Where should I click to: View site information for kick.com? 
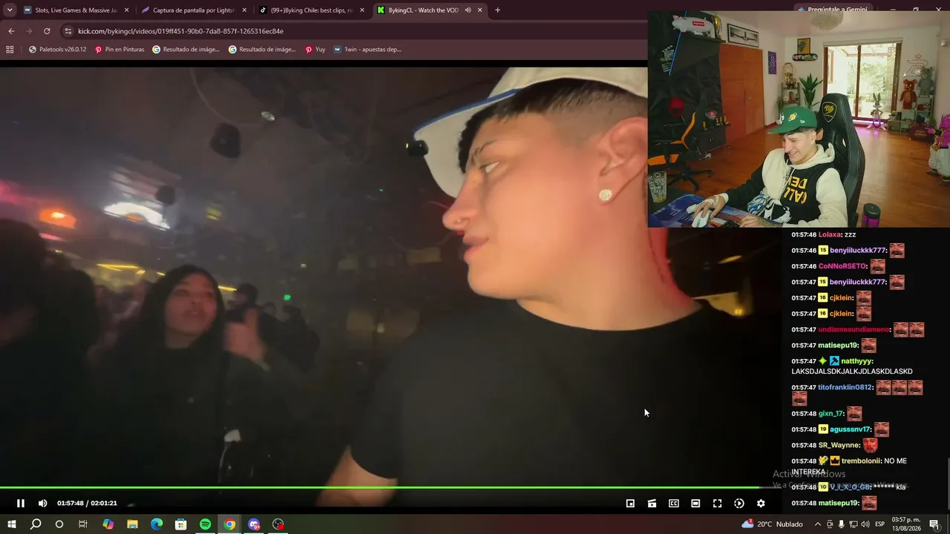pos(68,31)
